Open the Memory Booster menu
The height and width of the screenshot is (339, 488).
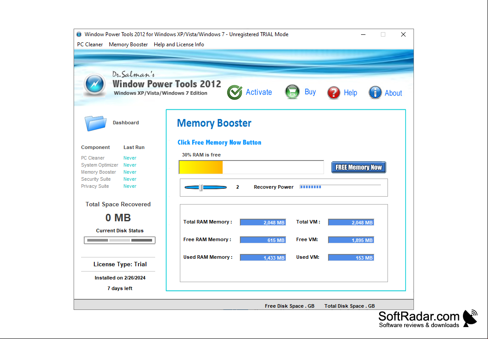tap(128, 45)
